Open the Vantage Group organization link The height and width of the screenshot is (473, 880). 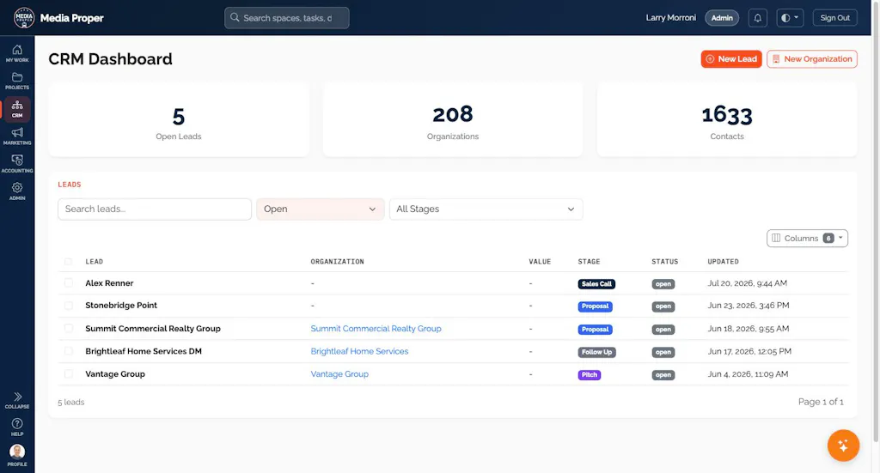click(x=339, y=373)
